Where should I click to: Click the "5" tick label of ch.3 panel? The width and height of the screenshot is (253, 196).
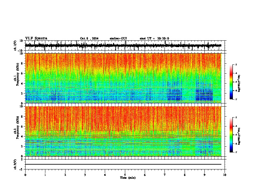22,159
